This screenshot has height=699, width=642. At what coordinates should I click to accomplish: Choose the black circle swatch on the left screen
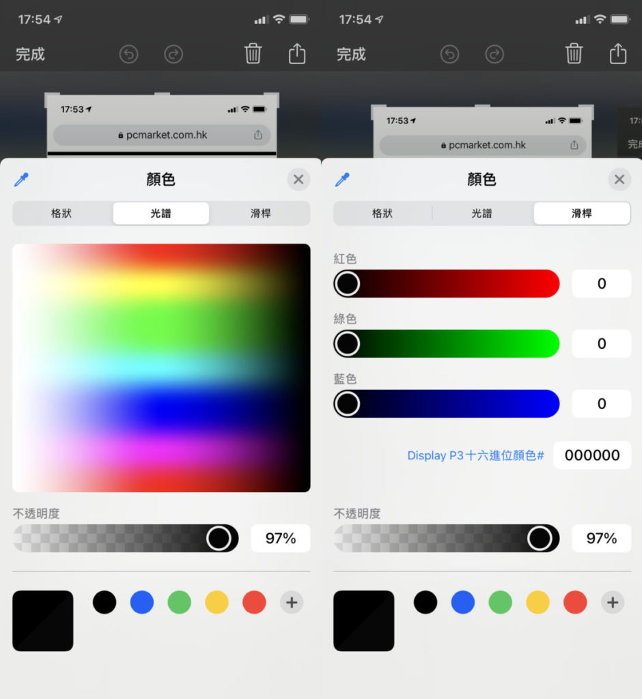point(104,602)
